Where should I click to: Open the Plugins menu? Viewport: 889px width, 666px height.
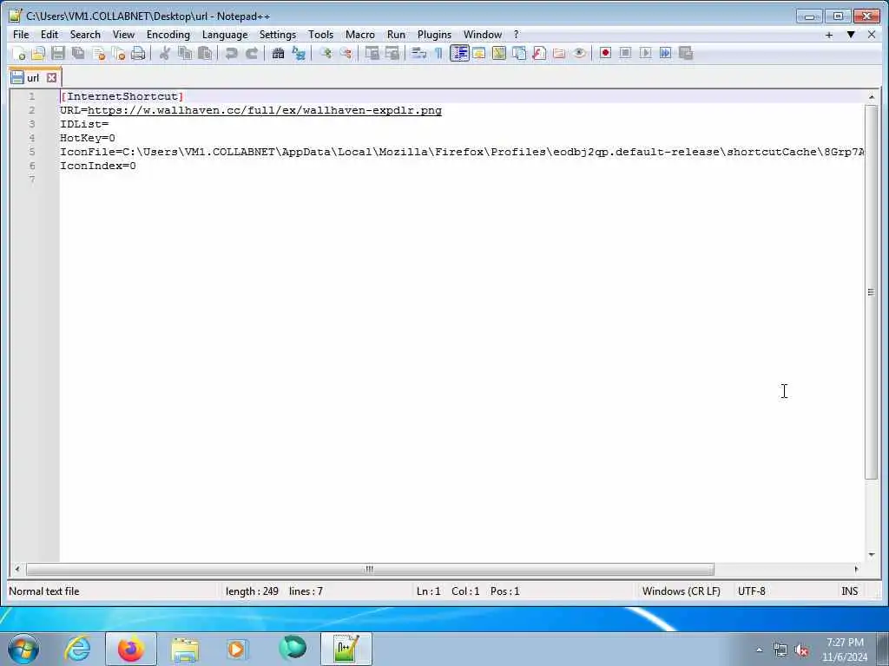(434, 35)
